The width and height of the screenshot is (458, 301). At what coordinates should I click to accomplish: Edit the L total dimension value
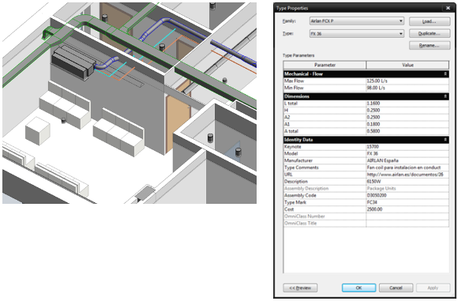[407, 103]
